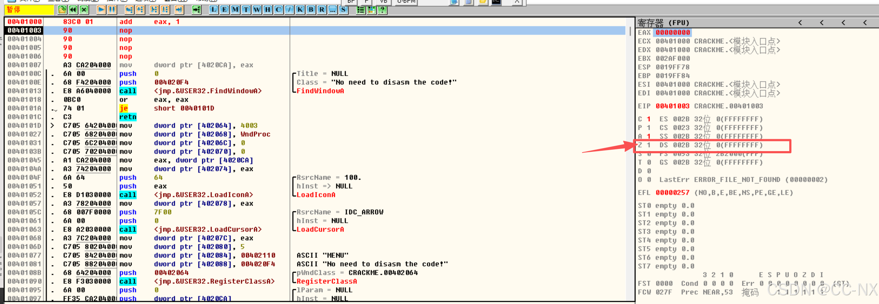879x304 pixels.
Task: Click the Trace Over toolbar icon
Action: pos(165,10)
